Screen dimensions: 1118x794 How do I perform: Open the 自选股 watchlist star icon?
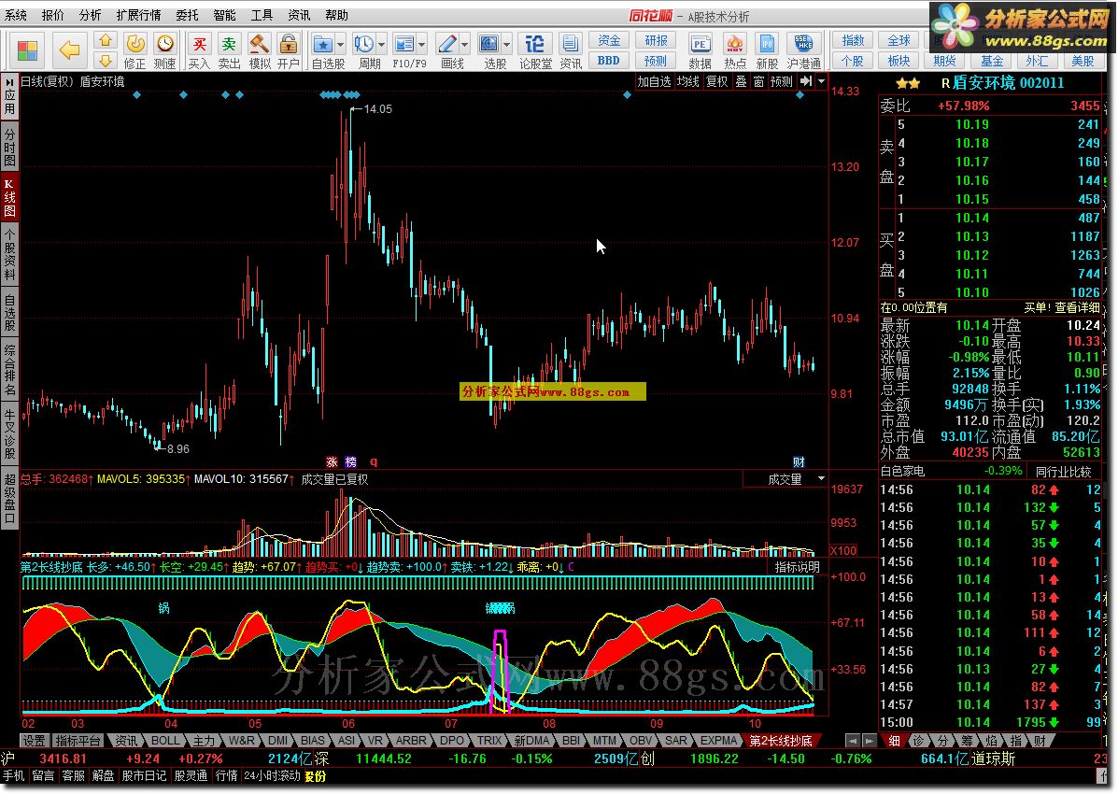323,45
